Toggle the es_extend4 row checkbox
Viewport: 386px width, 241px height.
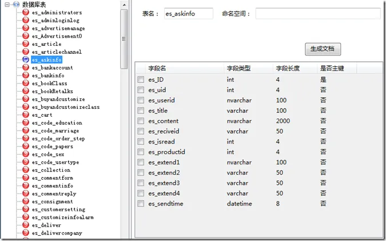point(141,193)
